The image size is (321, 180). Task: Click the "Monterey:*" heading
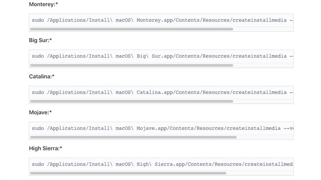click(x=43, y=4)
